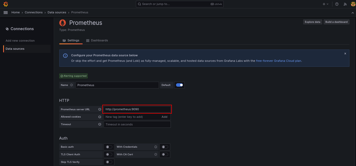356x166 pixels.
Task: Click the Alerting supported badge
Action: [73, 76]
